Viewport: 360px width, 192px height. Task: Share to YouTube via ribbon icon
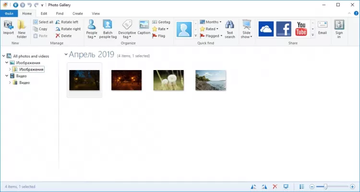click(x=301, y=29)
